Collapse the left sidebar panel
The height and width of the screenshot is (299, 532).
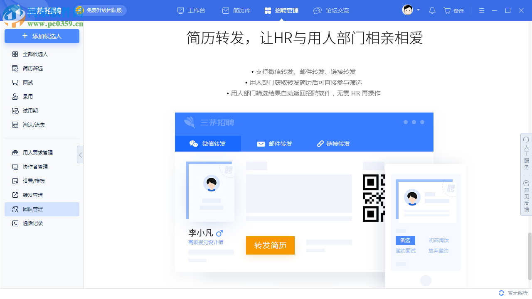tap(80, 155)
